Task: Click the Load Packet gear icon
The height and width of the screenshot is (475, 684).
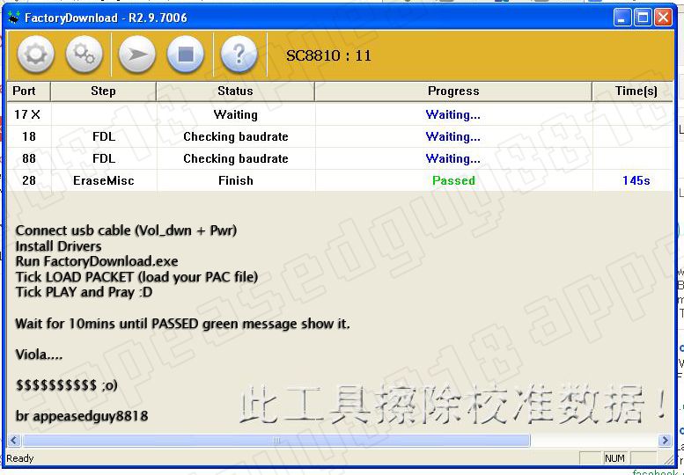Action: pos(35,55)
